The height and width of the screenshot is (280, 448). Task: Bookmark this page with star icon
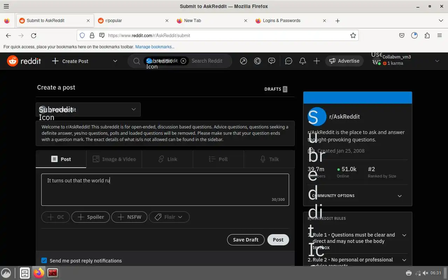tap(353, 35)
